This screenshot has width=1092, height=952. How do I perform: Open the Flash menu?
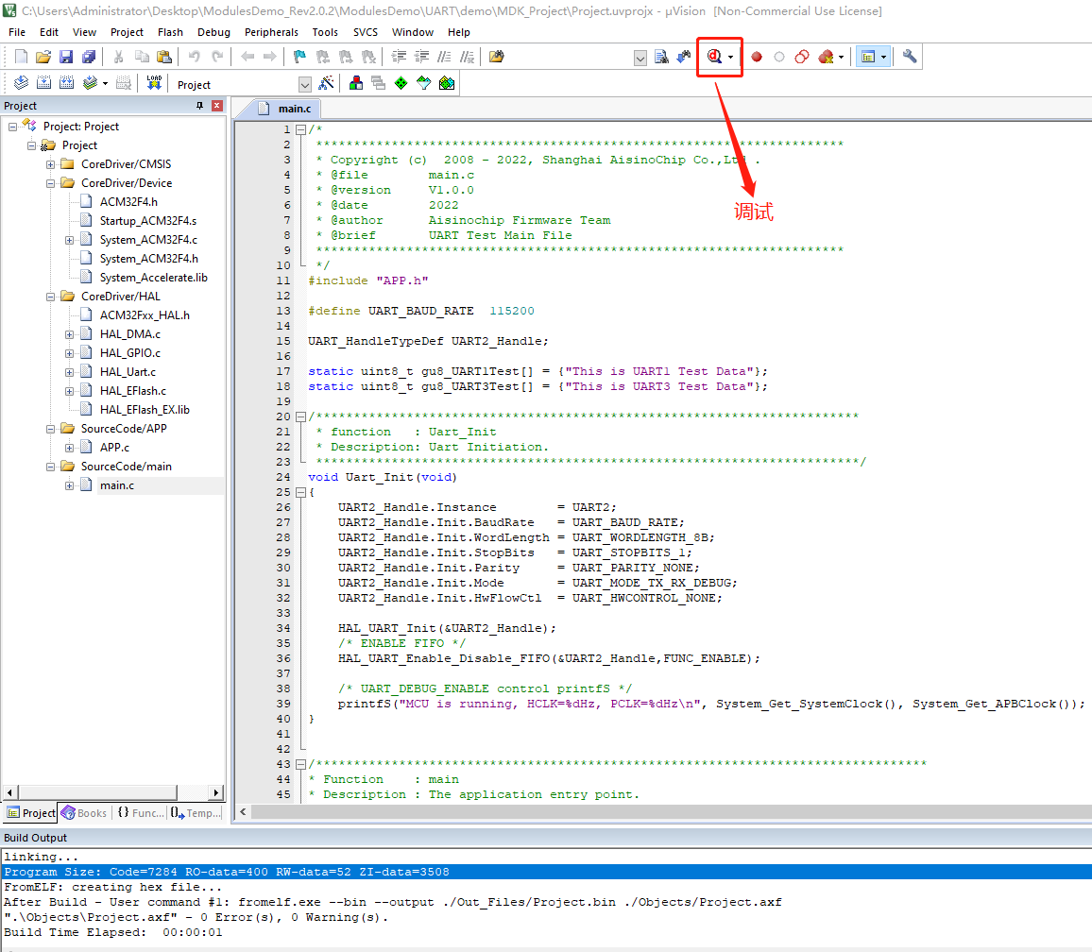170,32
